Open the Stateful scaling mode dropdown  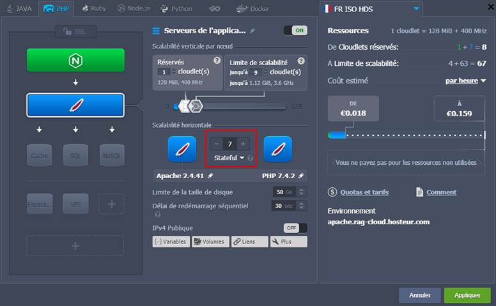pyautogui.click(x=229, y=158)
